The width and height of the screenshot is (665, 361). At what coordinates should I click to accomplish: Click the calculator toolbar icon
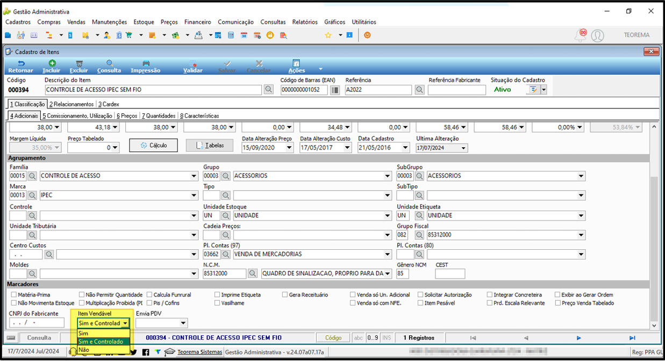point(231,35)
